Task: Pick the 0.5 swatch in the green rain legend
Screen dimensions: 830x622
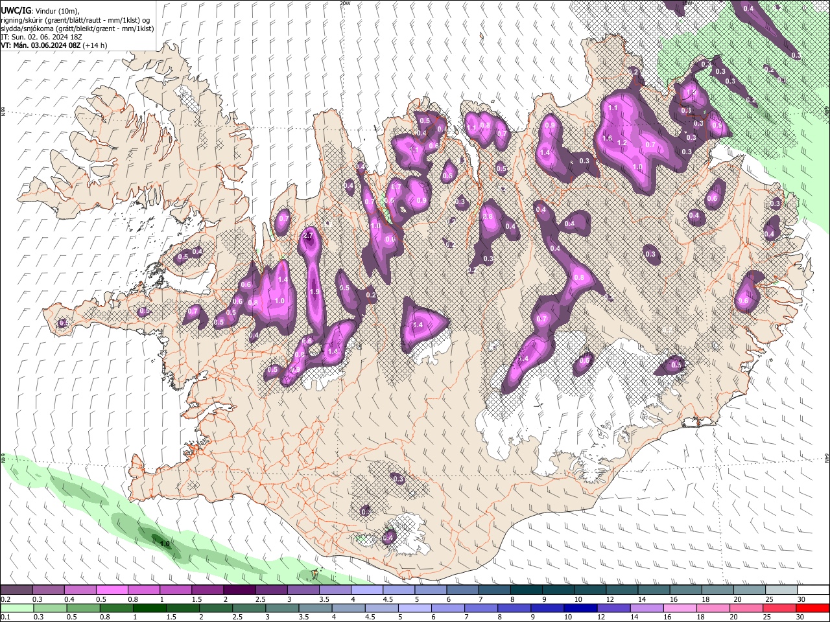Action: [x=83, y=608]
